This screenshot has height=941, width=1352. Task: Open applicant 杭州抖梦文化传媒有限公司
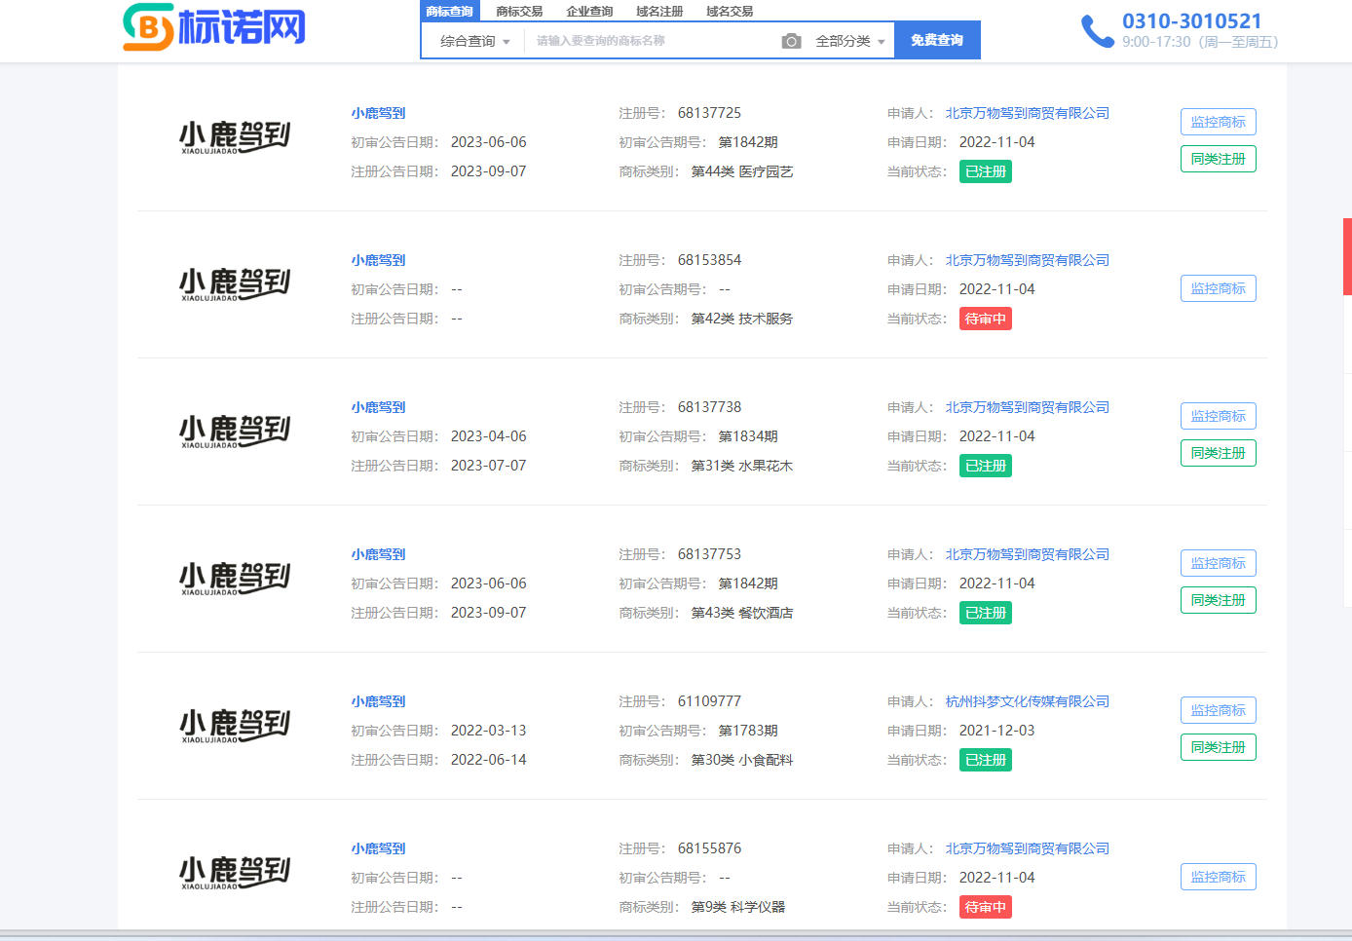click(1028, 701)
